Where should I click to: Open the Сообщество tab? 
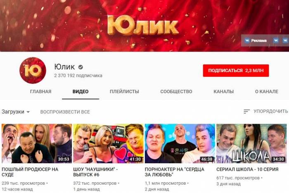coord(176,92)
